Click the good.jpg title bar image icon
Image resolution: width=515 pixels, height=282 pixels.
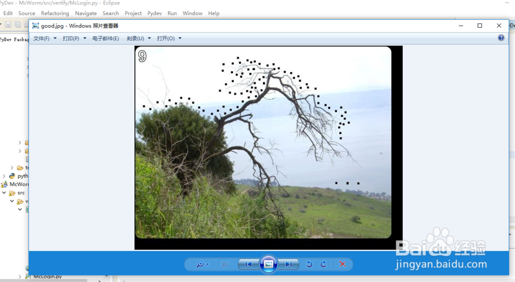(36, 26)
